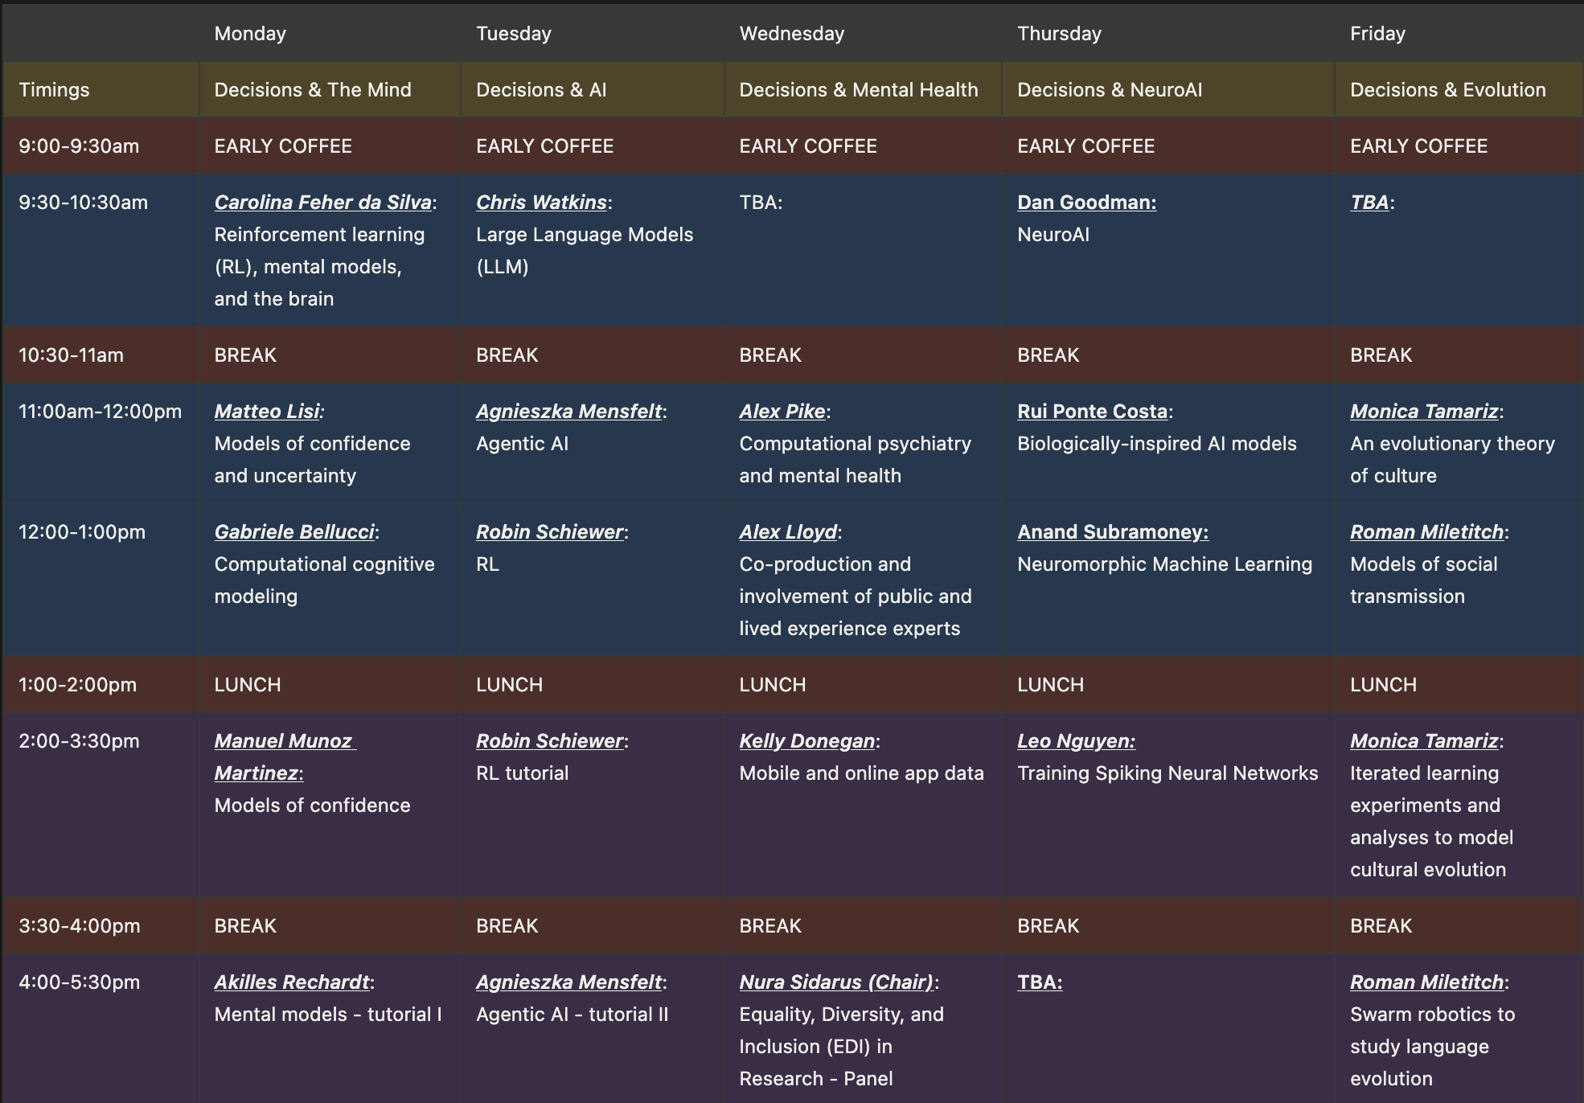Click Kelly Donegan speaker link
Viewport: 1584px width, 1103px height.
point(806,741)
